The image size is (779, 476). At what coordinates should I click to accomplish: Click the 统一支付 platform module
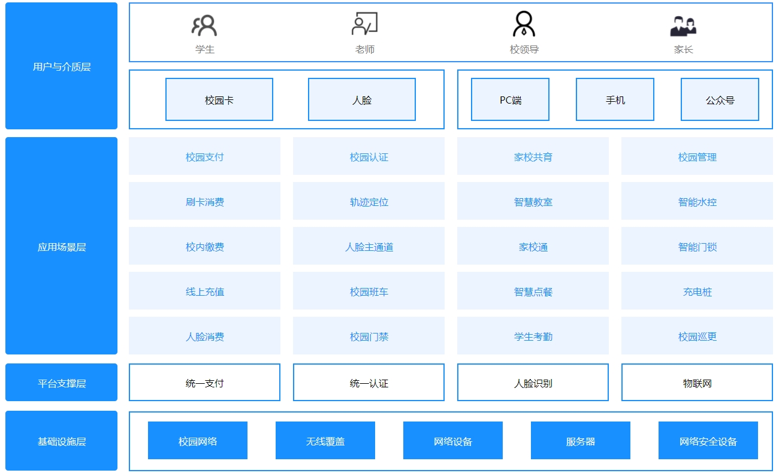point(205,382)
